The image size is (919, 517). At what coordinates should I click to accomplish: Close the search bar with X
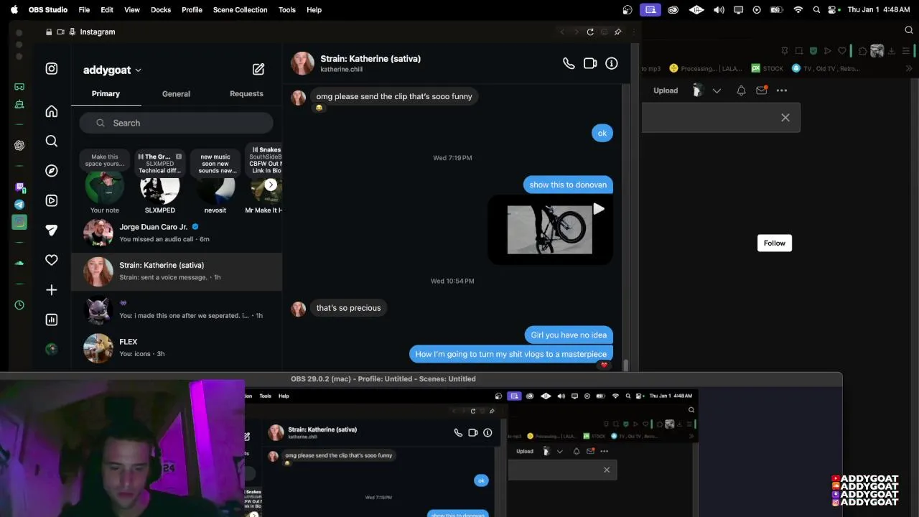[x=785, y=118]
